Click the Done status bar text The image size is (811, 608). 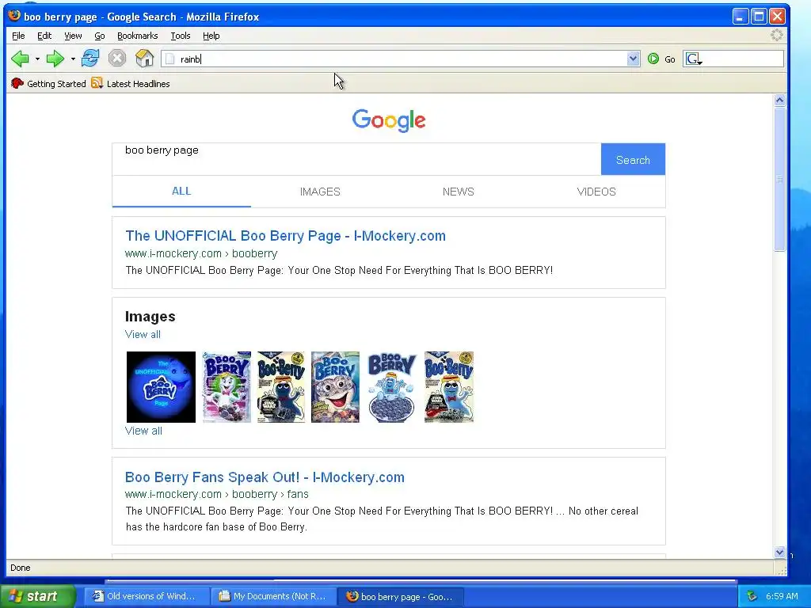pos(20,568)
